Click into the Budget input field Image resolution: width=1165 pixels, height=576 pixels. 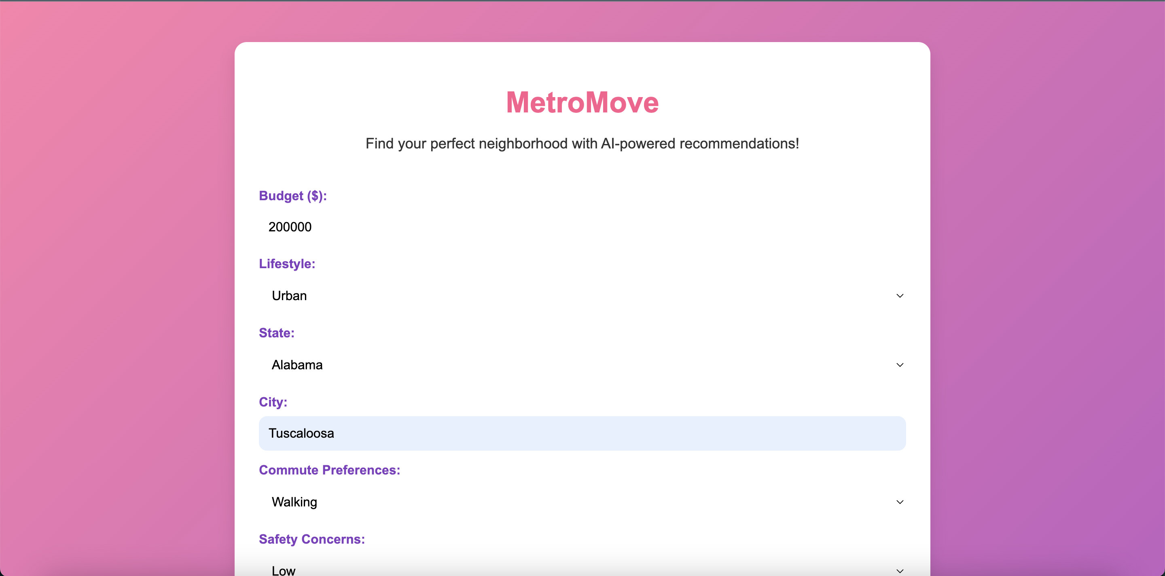(582, 227)
